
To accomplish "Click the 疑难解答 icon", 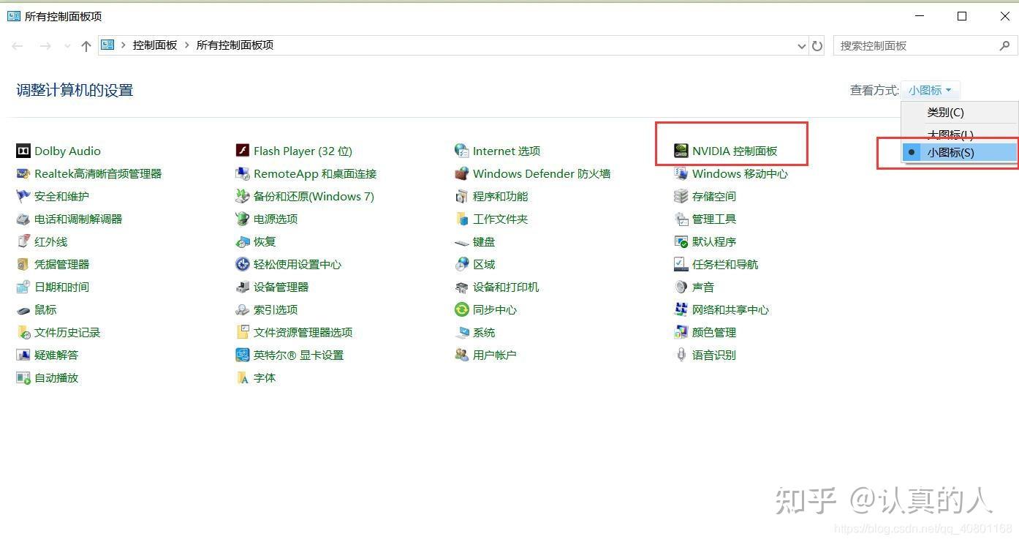I will click(23, 355).
